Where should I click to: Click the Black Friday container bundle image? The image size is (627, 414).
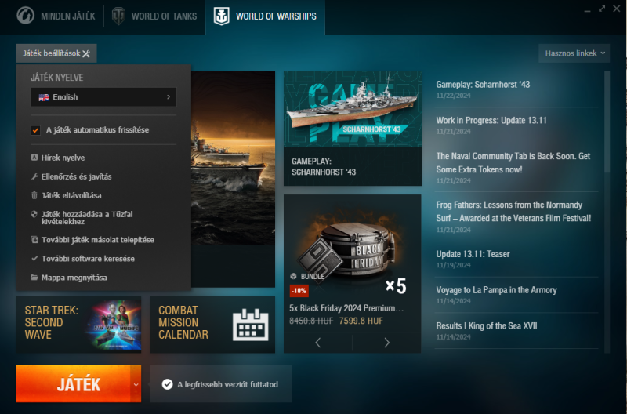point(353,248)
